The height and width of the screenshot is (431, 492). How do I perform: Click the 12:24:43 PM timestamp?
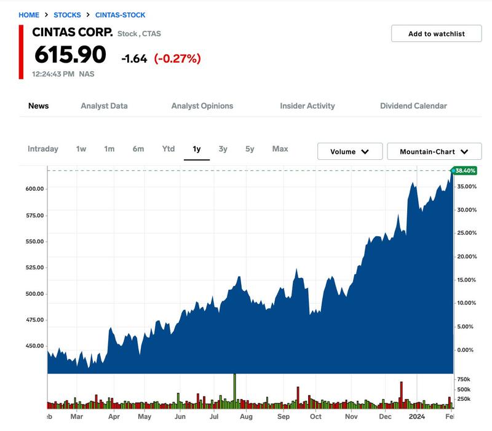pyautogui.click(x=53, y=74)
